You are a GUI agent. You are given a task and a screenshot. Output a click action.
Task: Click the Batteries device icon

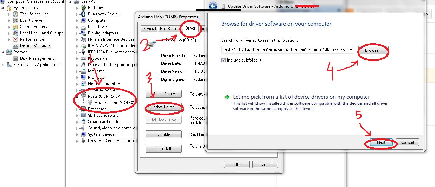(83, 8)
